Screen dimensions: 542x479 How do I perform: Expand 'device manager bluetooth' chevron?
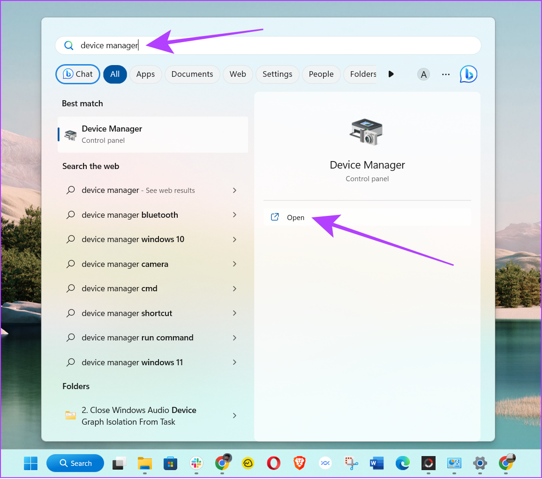click(235, 215)
